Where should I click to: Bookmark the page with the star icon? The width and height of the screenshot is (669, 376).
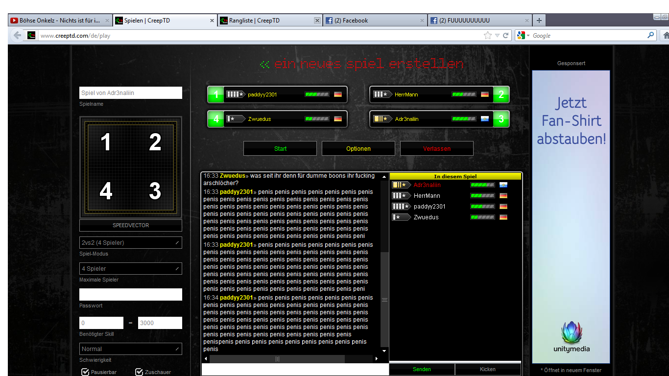[x=487, y=35]
